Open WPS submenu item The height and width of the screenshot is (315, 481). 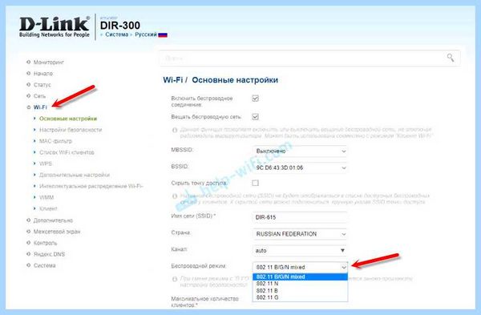pyautogui.click(x=46, y=164)
